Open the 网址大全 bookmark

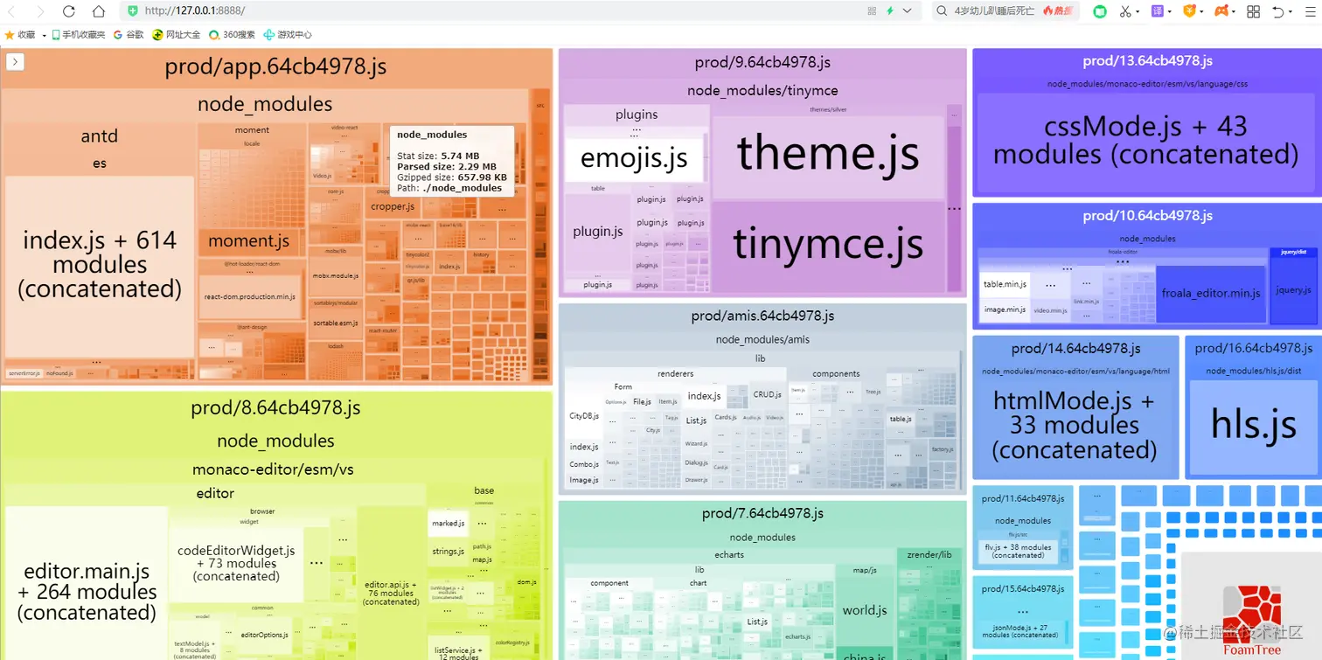[x=176, y=35]
